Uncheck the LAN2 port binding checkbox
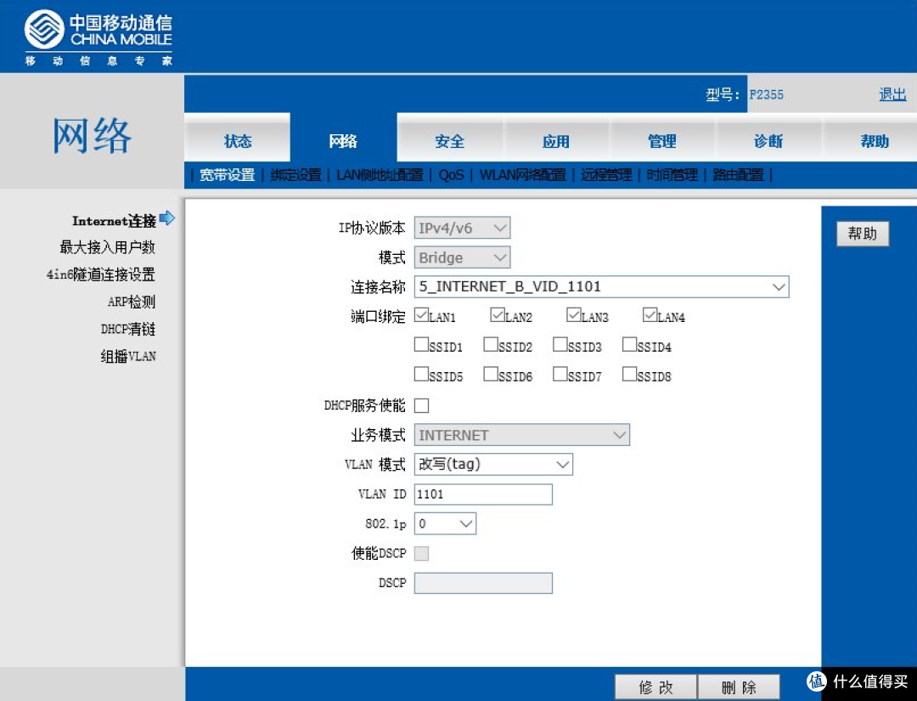917x701 pixels. [x=498, y=314]
